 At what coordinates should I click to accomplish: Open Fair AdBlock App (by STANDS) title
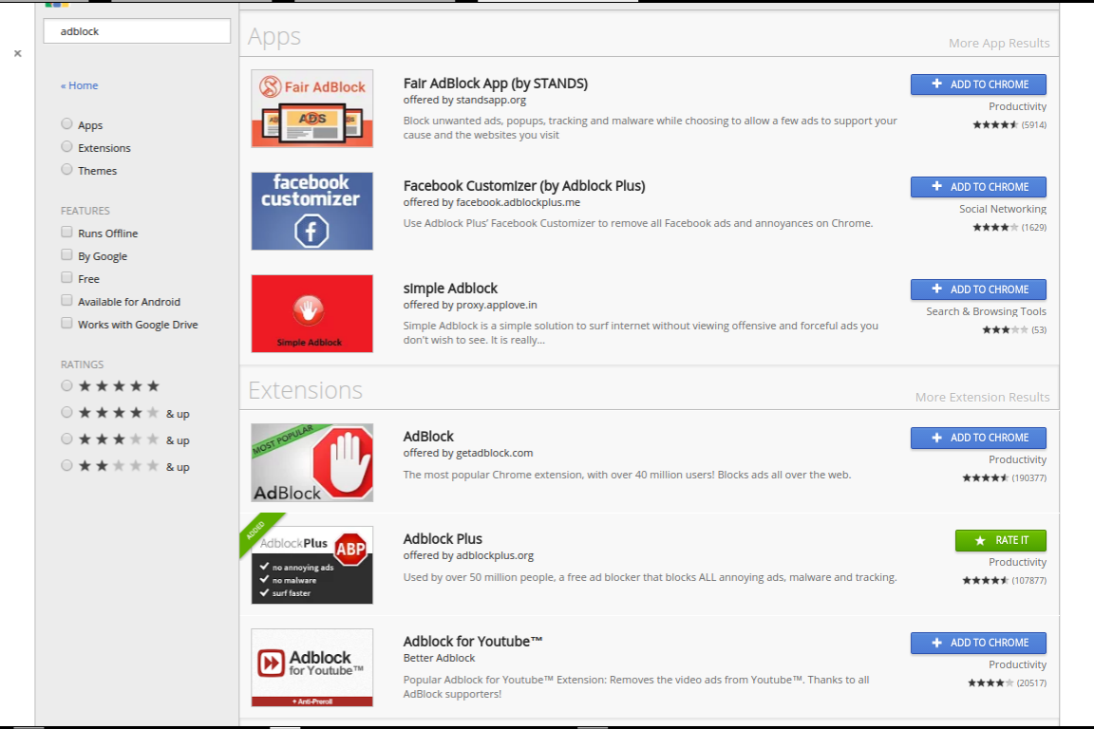tap(496, 83)
